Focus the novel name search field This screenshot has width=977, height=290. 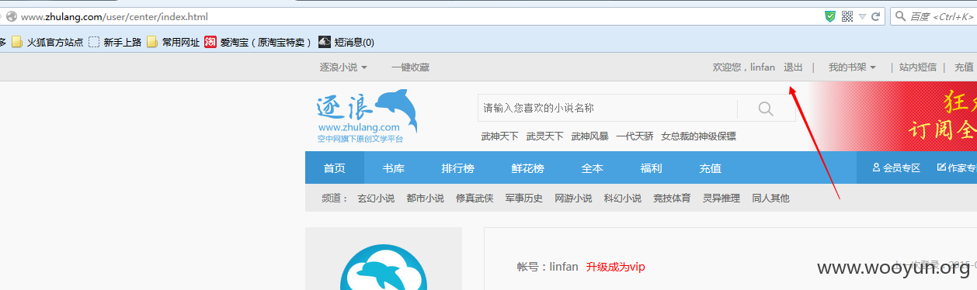pyautogui.click(x=607, y=109)
